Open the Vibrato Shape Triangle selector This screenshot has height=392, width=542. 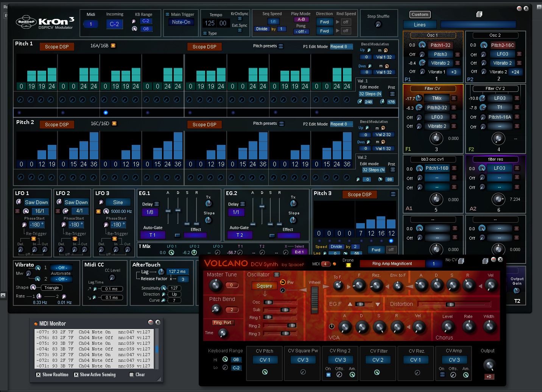[x=51, y=288]
